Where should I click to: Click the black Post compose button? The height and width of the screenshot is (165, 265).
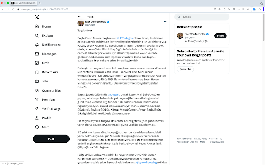point(51,139)
